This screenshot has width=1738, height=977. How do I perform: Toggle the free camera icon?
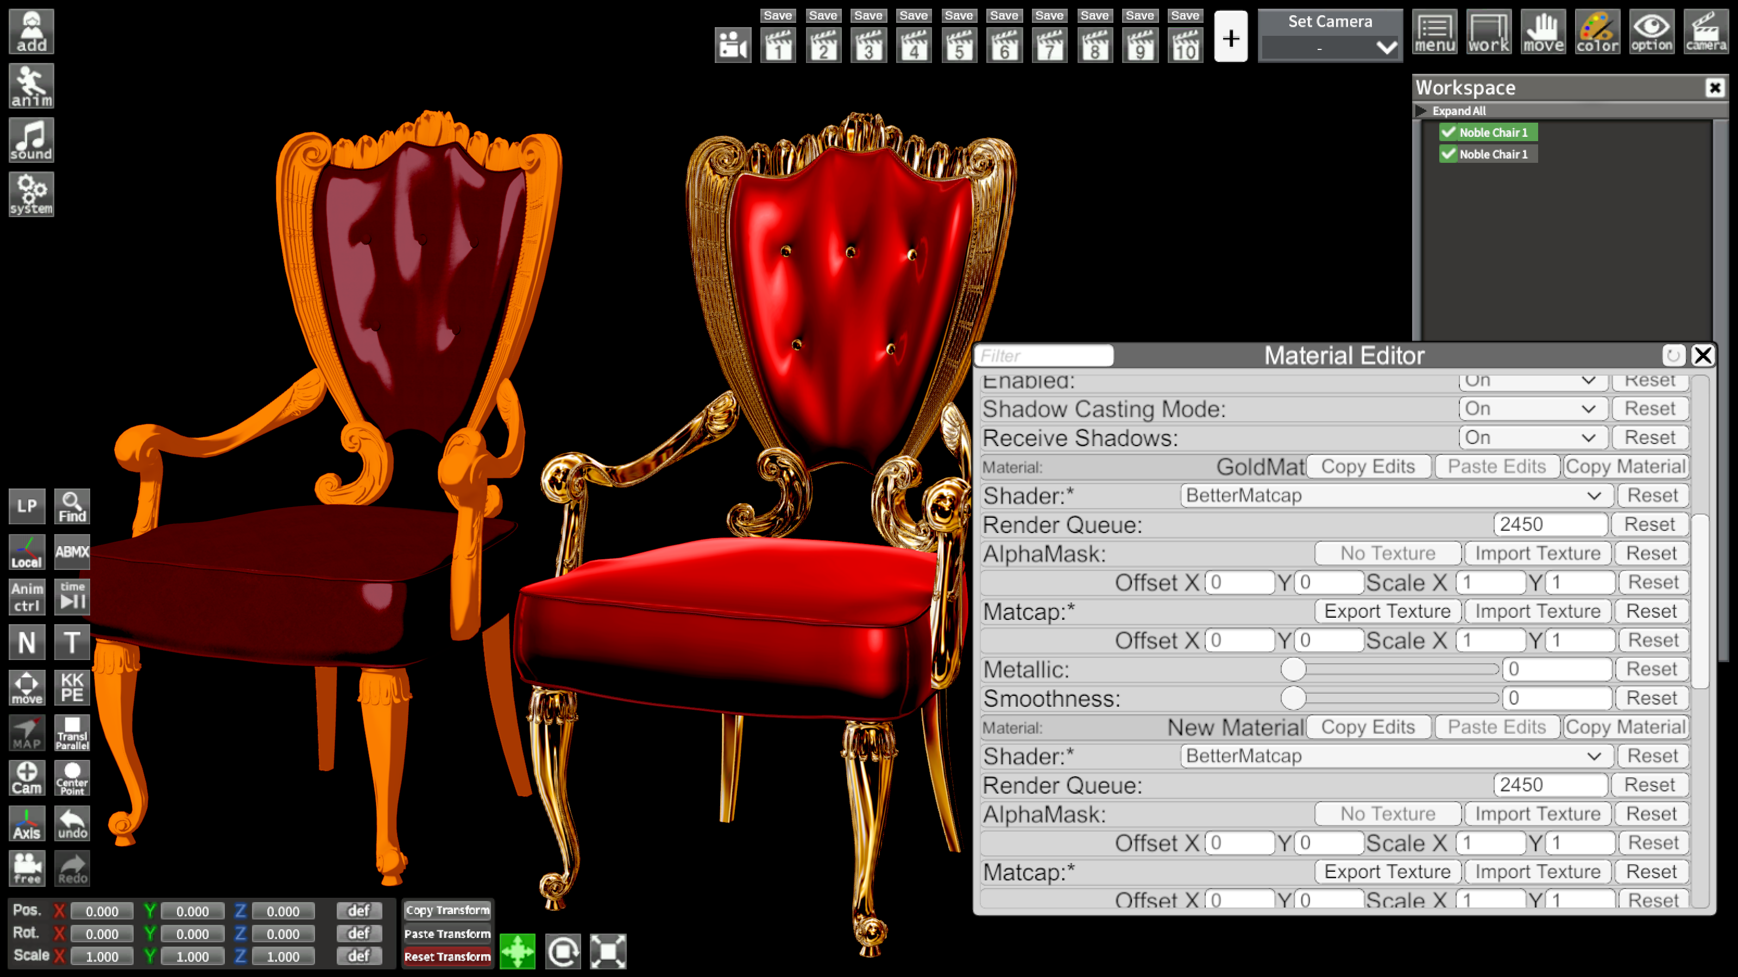[x=27, y=868]
